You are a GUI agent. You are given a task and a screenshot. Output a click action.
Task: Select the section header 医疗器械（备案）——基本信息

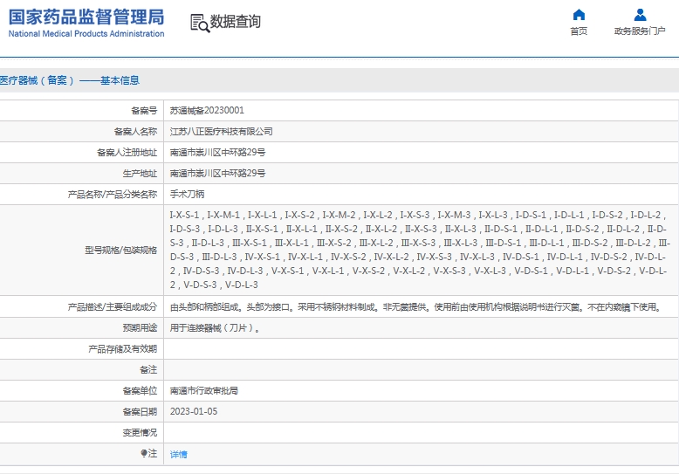coord(69,80)
